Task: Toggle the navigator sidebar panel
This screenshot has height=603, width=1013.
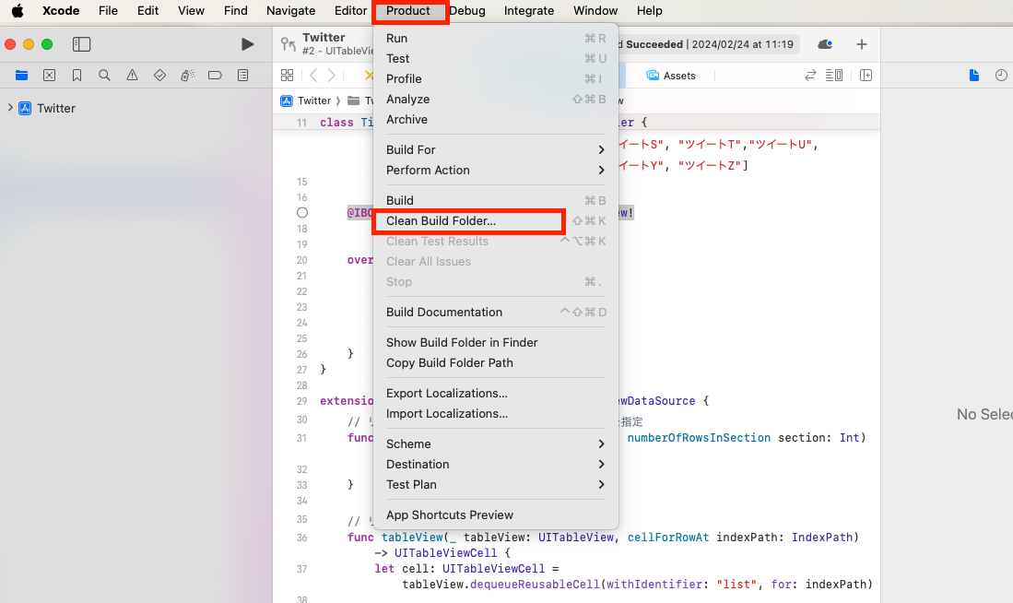Action: [81, 44]
